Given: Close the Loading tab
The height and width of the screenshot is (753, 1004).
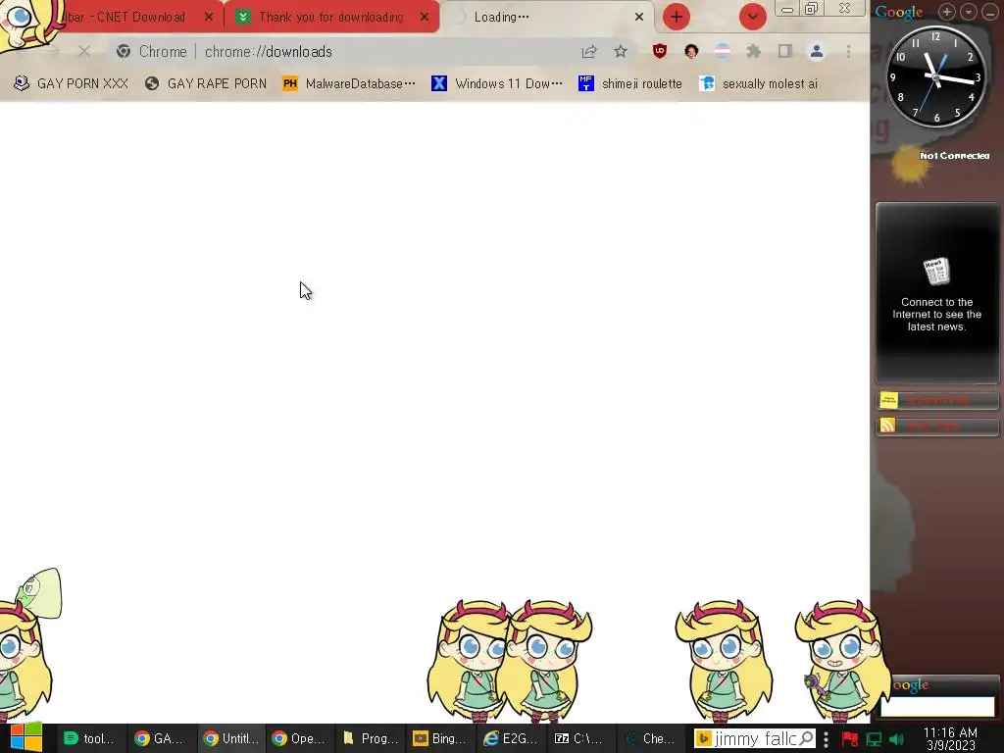Looking at the screenshot, I should 639,17.
